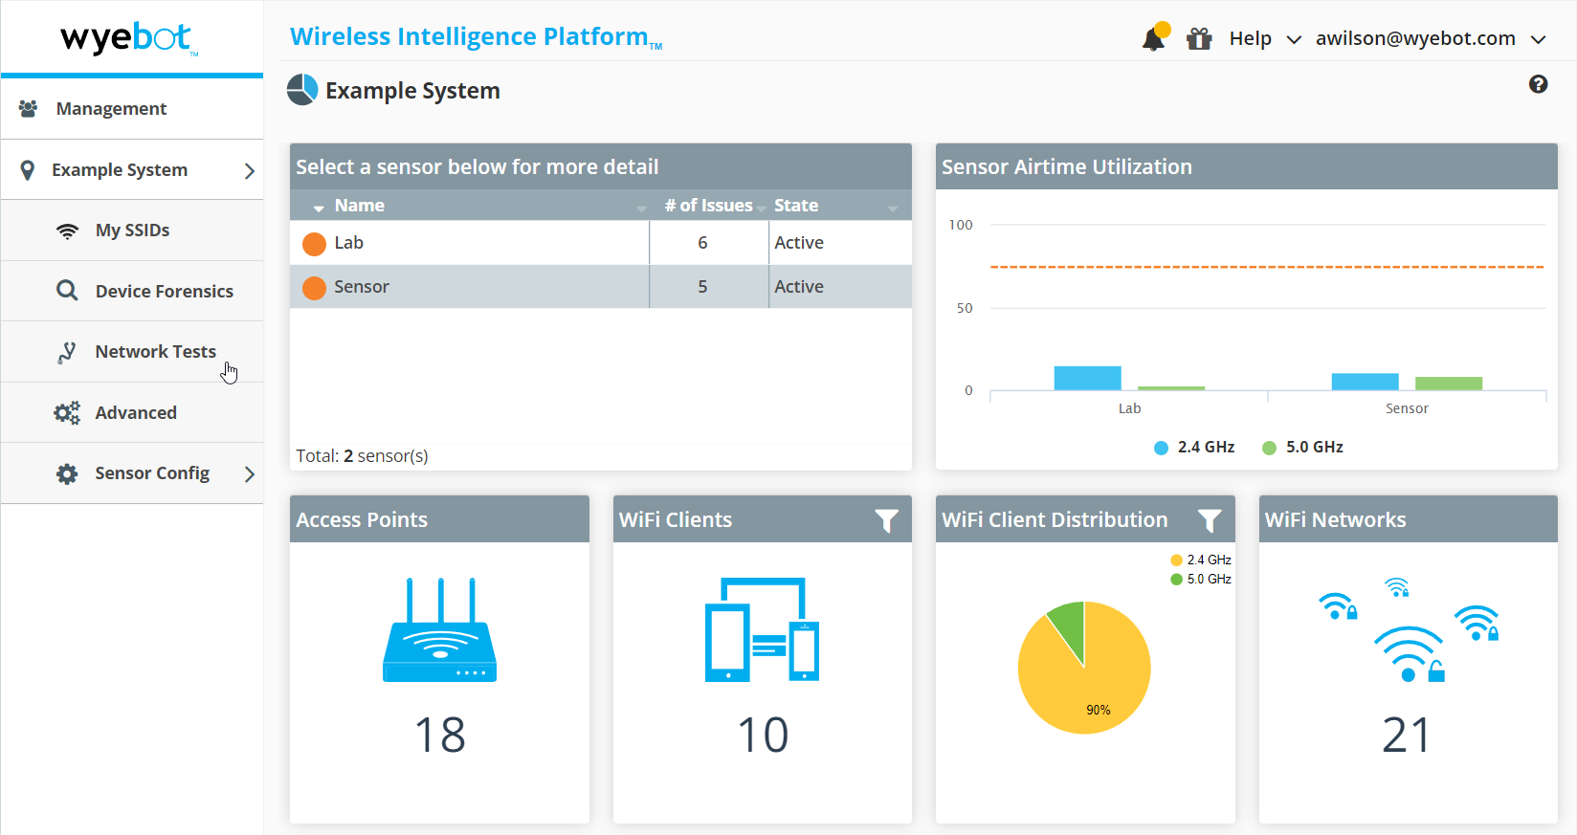This screenshot has width=1577, height=835.
Task: Select the Sensor row name
Action: tap(362, 287)
